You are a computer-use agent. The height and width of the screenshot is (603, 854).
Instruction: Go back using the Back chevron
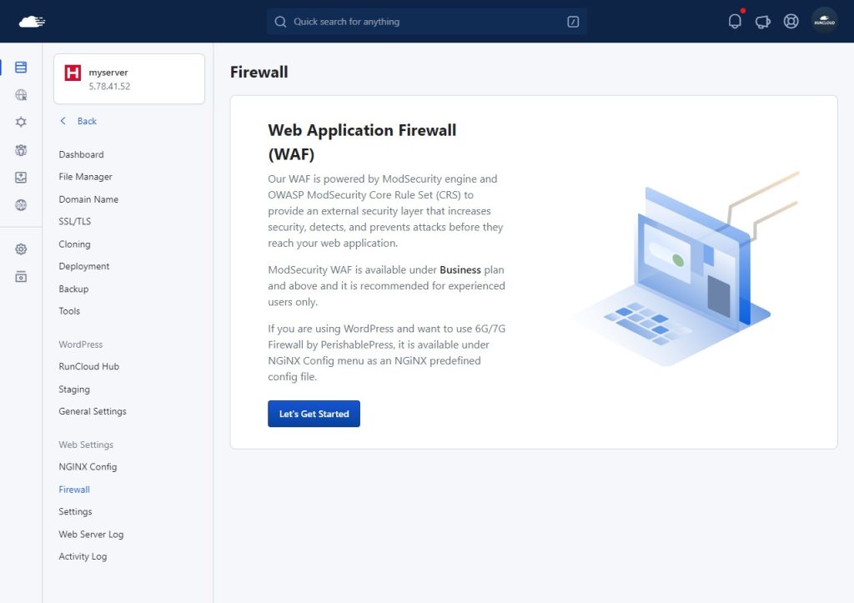[78, 121]
